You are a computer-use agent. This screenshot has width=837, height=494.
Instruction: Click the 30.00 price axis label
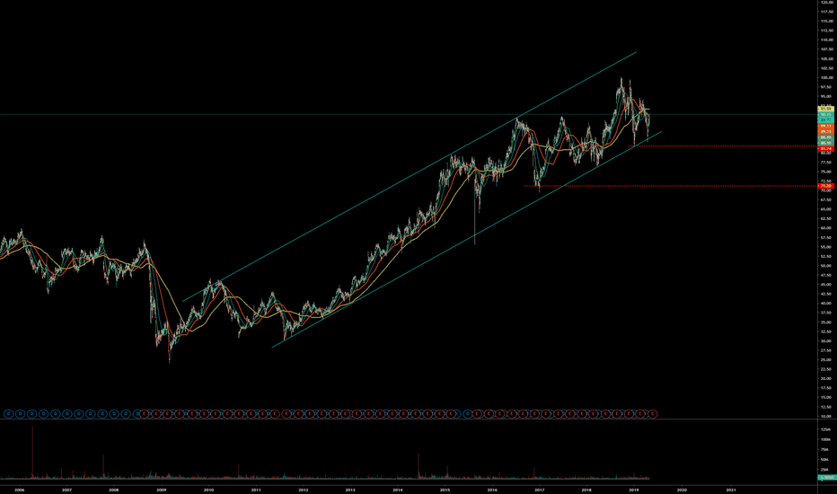click(x=827, y=340)
